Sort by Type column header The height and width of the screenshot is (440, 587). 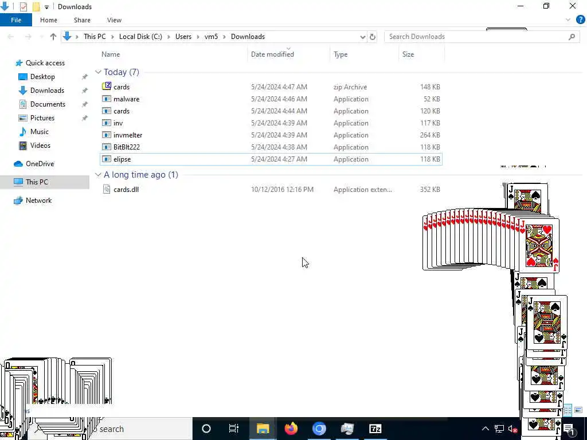(341, 54)
